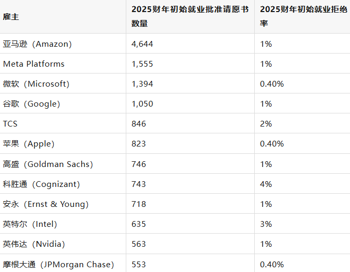Click the 摩根大通 (JPMorgan Chase) cell
Image resolution: width=350 pixels, height=272 pixels.
pos(58,264)
